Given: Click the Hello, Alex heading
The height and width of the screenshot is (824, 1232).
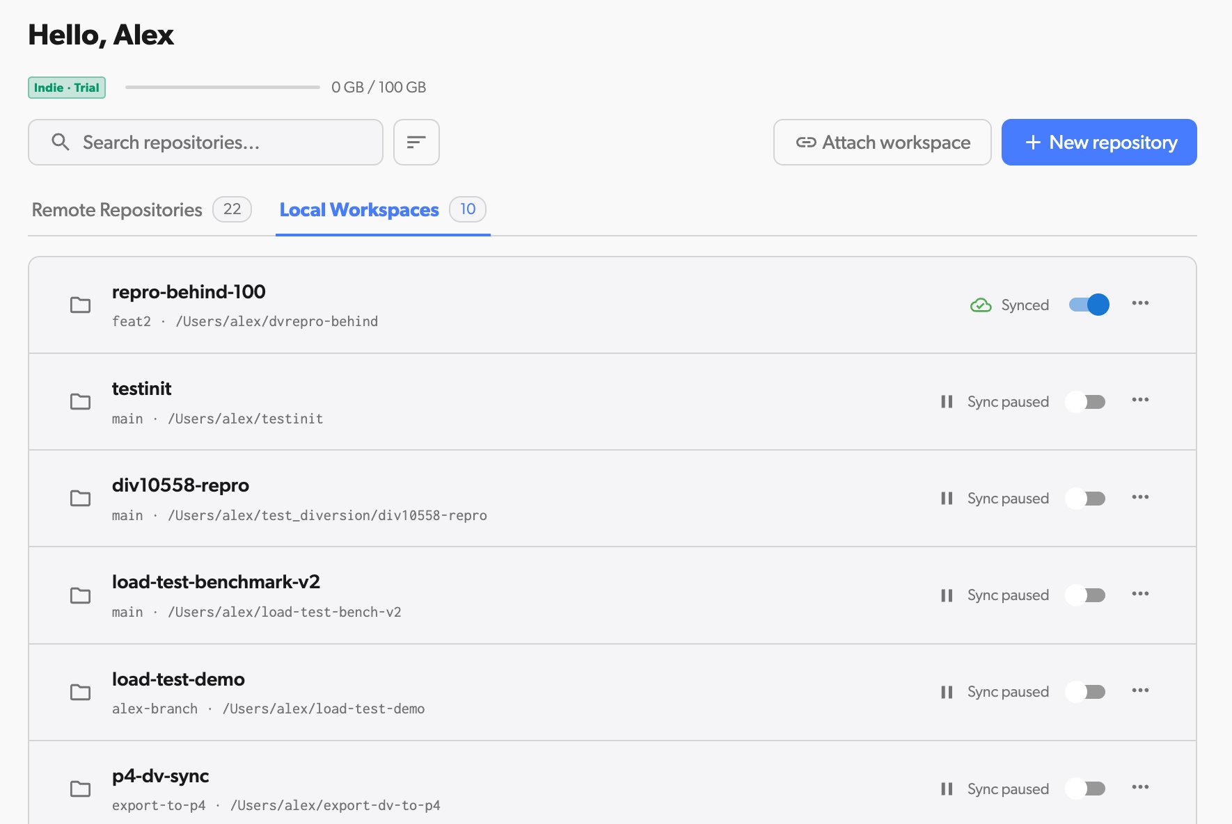Looking at the screenshot, I should 101,35.
